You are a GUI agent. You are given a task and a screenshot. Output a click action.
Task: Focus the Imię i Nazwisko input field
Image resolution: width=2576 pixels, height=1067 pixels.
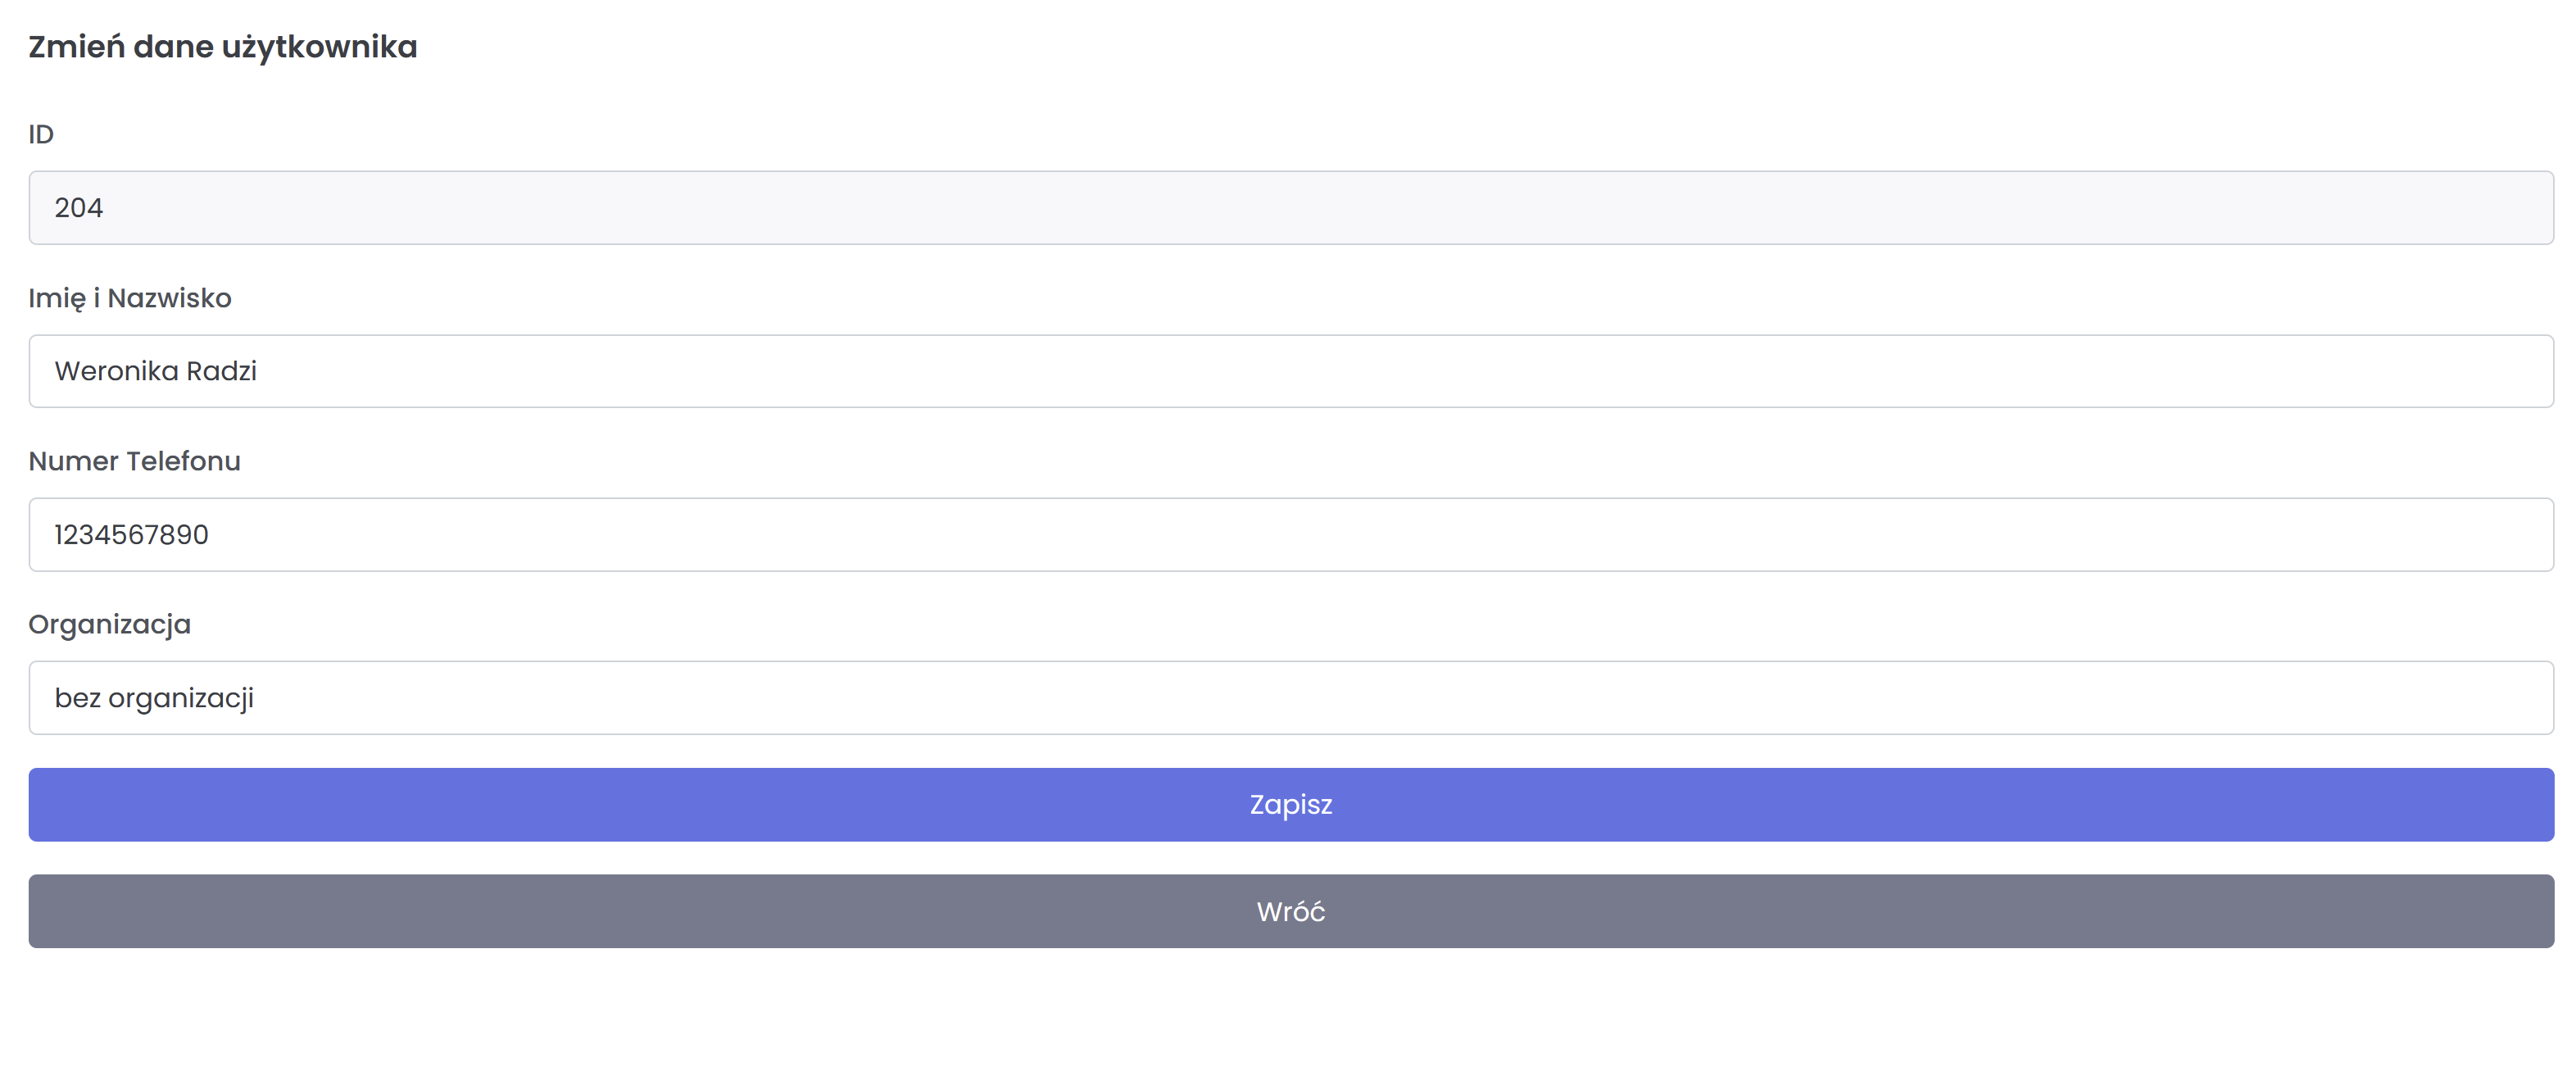(1290, 371)
